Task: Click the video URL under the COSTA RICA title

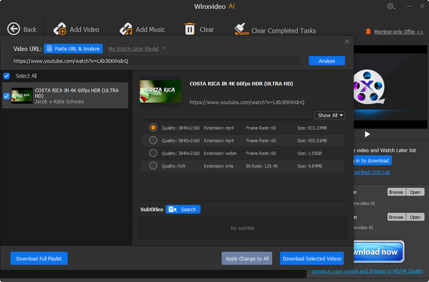Action: (247, 102)
